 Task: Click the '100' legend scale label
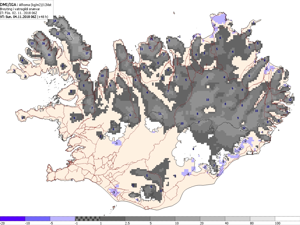tap(277, 223)
